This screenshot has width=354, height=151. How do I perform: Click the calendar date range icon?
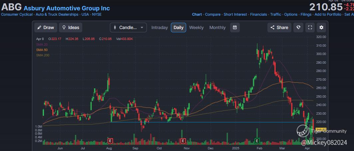click(235, 27)
